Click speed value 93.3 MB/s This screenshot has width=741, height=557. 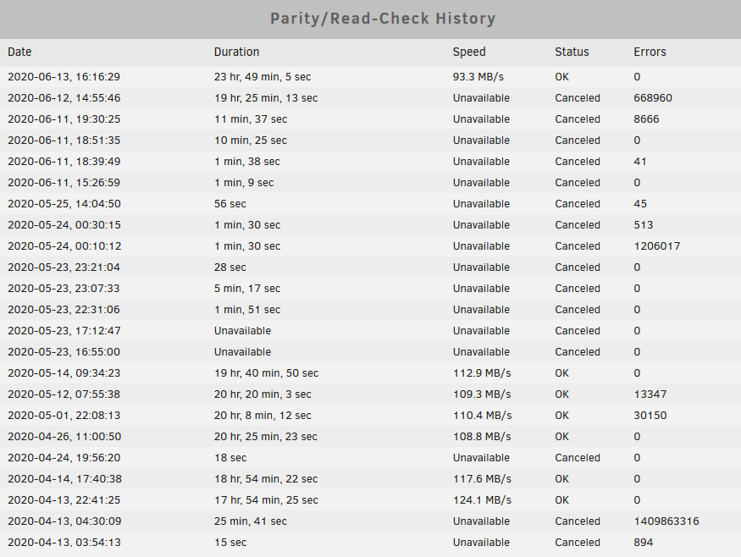478,76
